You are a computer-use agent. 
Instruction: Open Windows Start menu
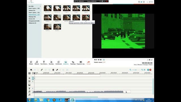(x=29, y=100)
